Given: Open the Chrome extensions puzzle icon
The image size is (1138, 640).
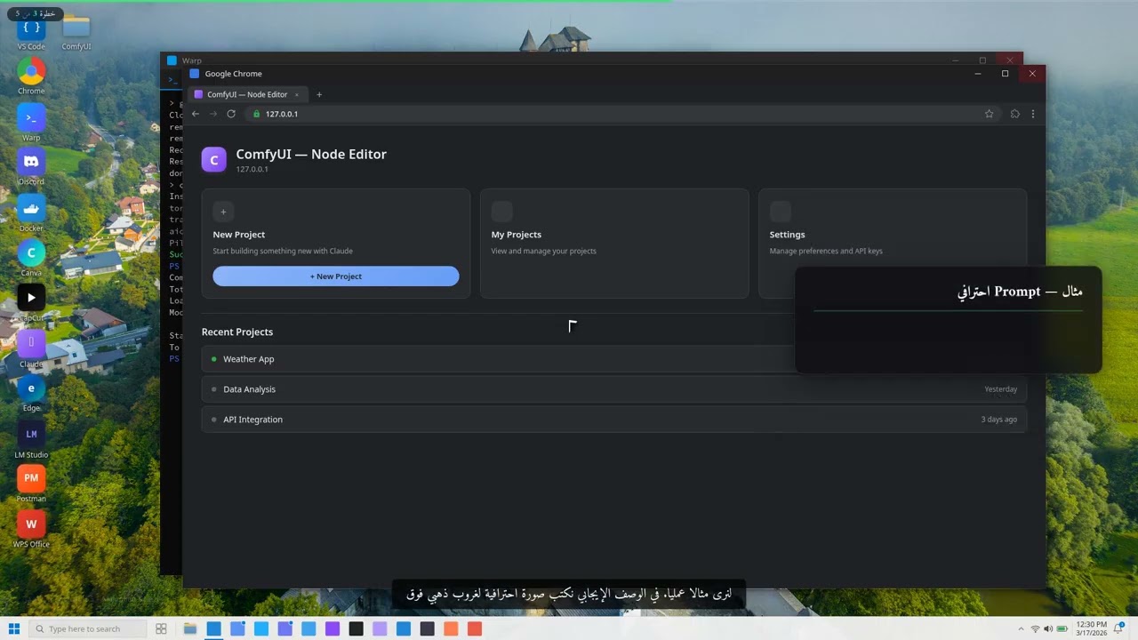Looking at the screenshot, I should pyautogui.click(x=1015, y=114).
